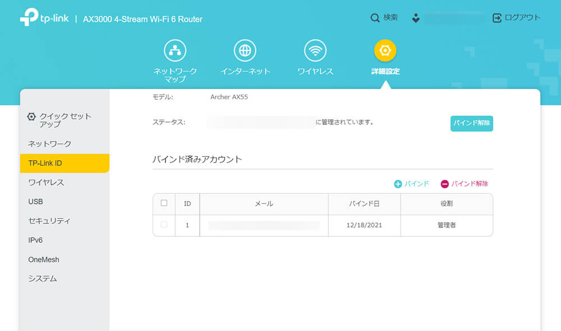Click the バインド日 column header
This screenshot has width=561, height=331.
[x=364, y=203]
